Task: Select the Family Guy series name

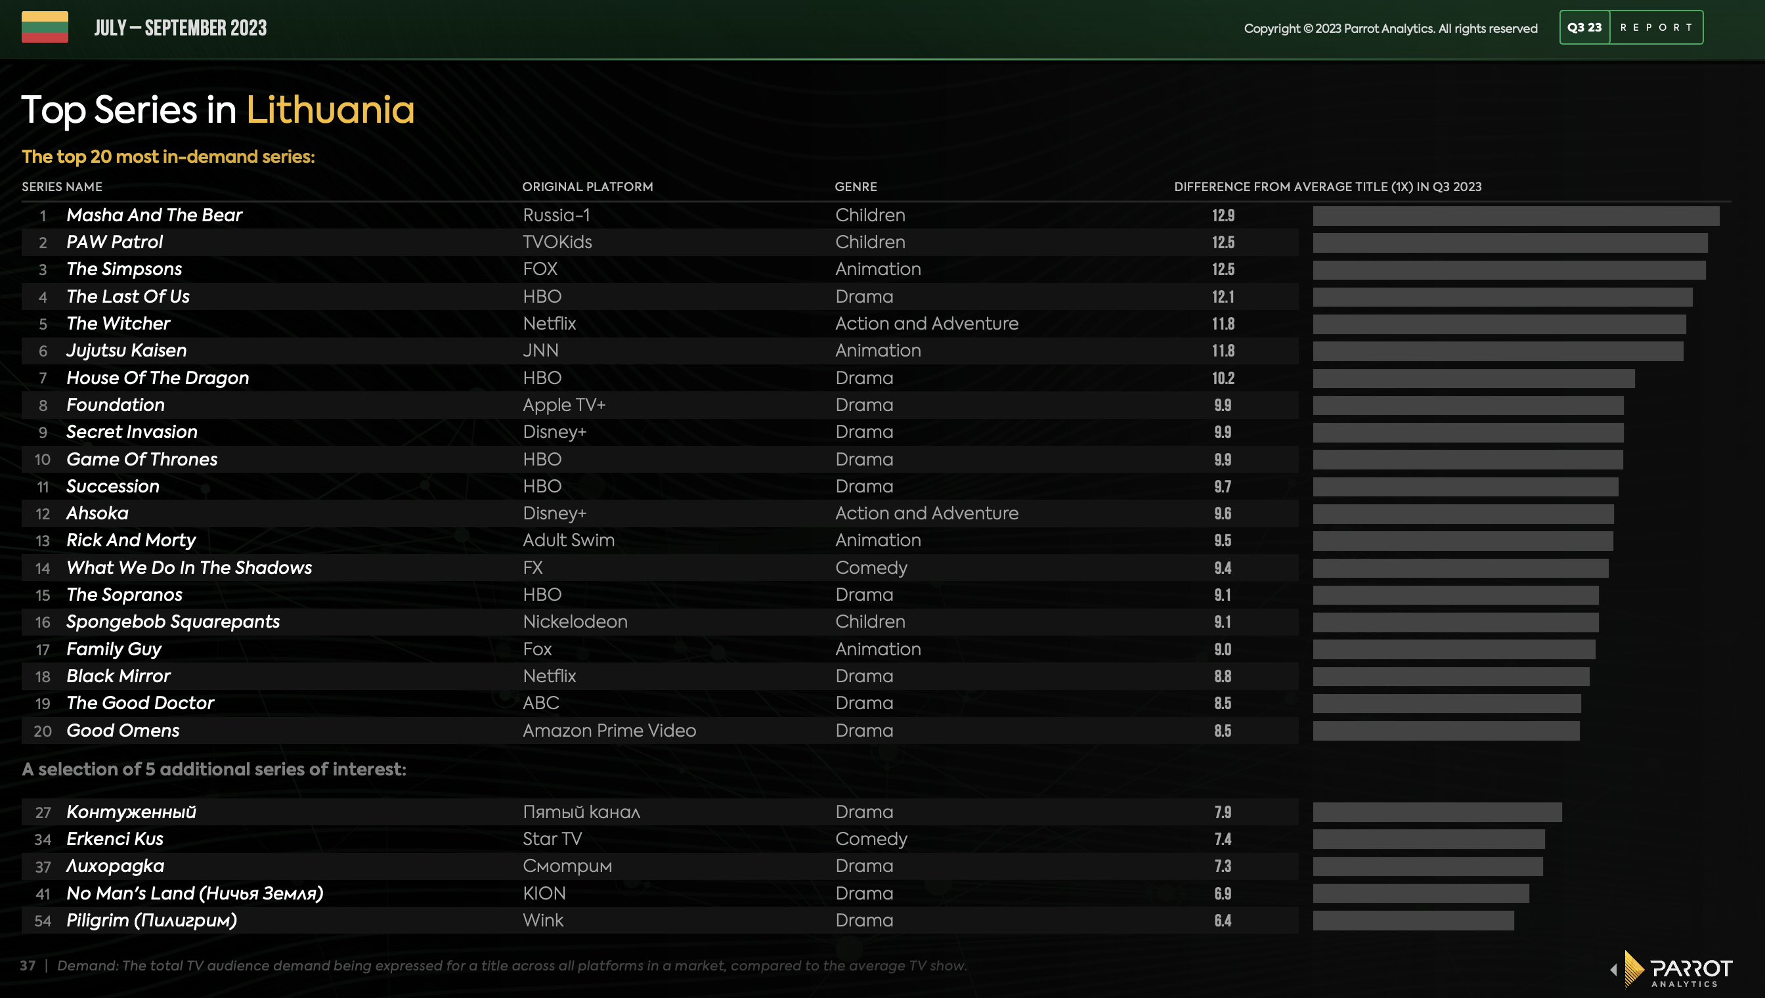Action: pyautogui.click(x=114, y=650)
